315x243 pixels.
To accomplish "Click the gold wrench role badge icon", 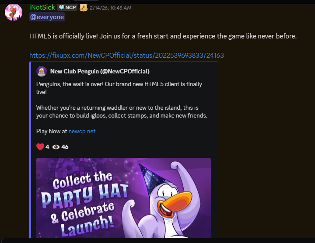I will coord(84,8).
